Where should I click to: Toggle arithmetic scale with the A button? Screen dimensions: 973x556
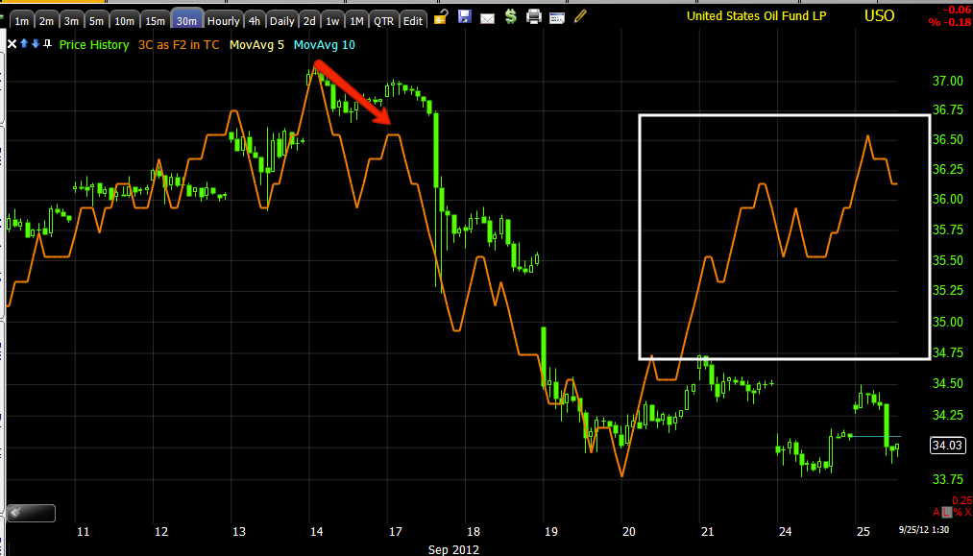[937, 512]
